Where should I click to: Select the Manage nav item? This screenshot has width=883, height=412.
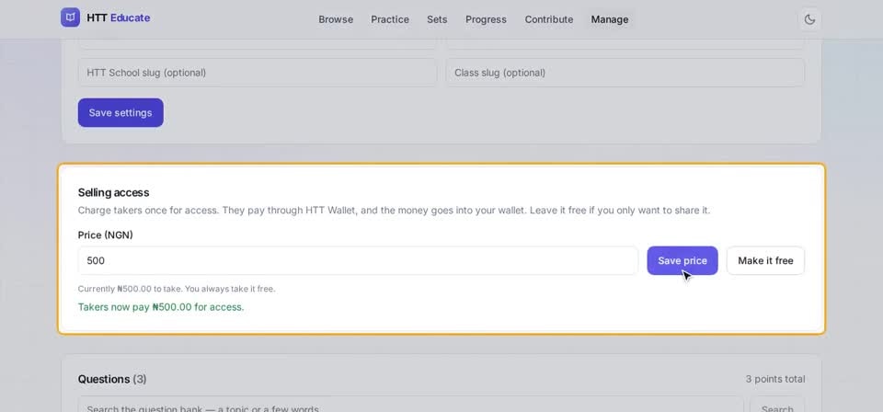click(x=609, y=19)
